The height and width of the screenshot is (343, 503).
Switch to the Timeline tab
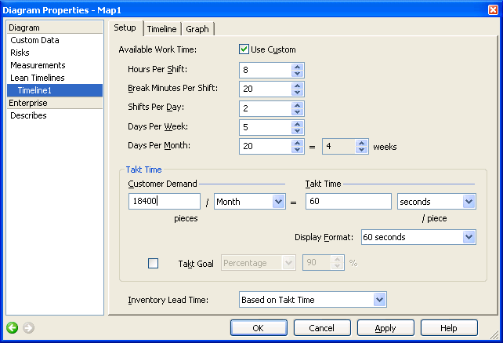(x=161, y=29)
